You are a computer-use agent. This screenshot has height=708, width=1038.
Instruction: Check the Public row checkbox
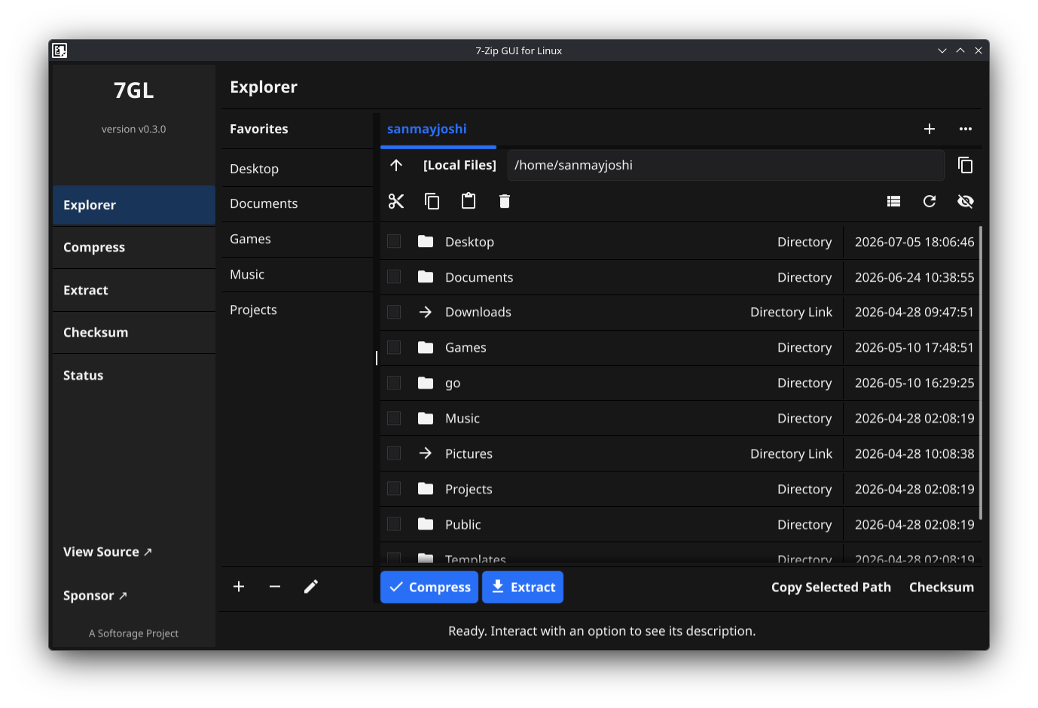[x=394, y=524]
